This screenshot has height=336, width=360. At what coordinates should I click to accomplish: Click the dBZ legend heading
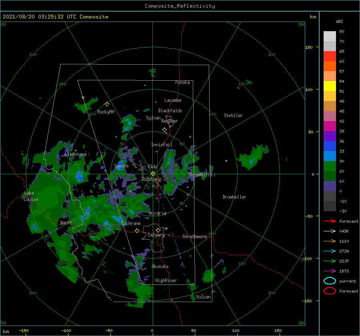point(339,21)
